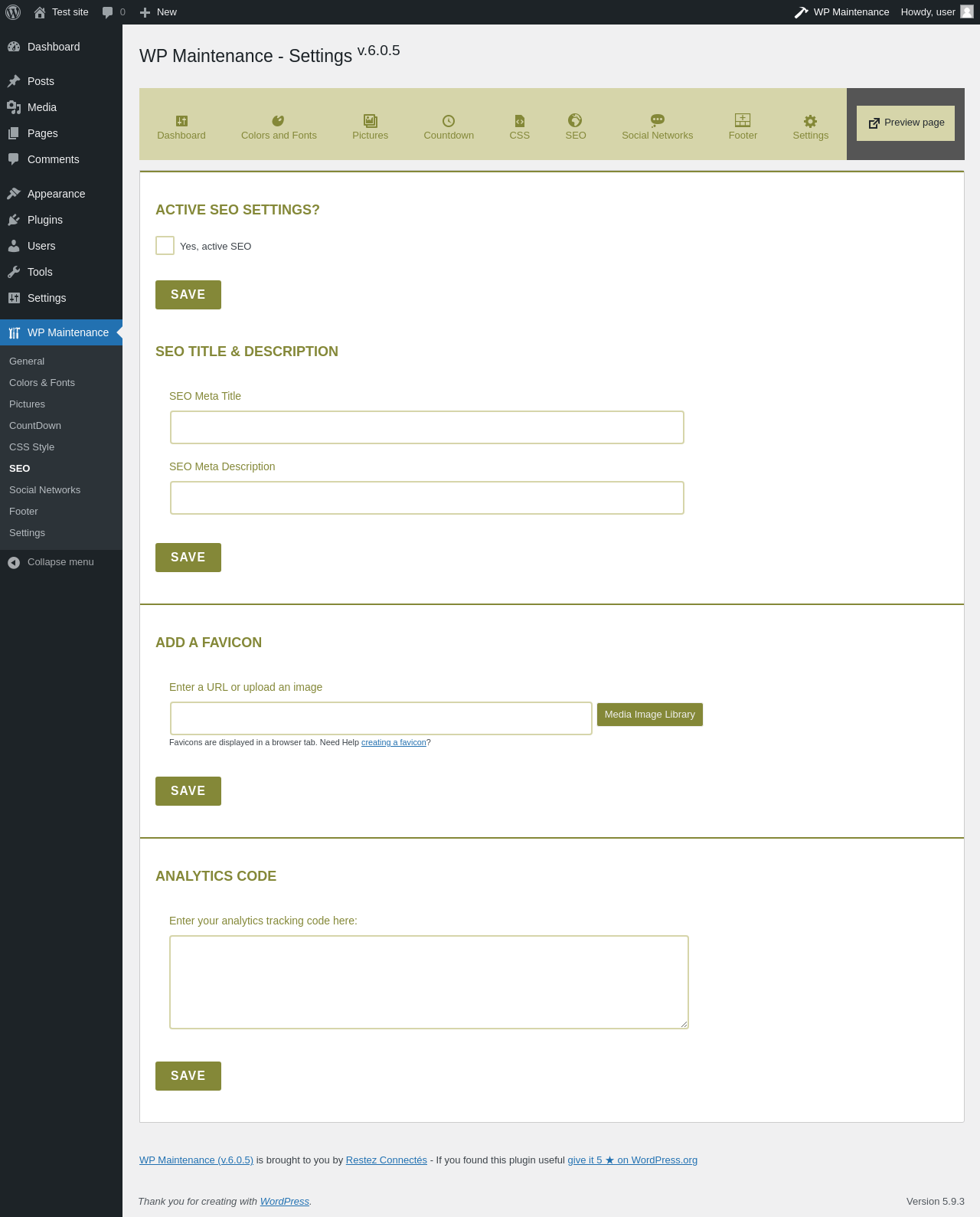Open CountDown submenu item
Image resolution: width=980 pixels, height=1217 pixels.
point(35,426)
